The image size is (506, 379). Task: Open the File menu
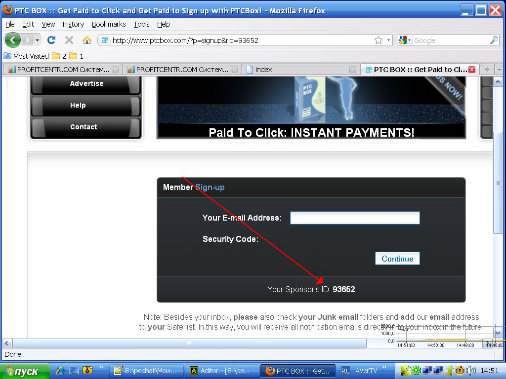10,24
